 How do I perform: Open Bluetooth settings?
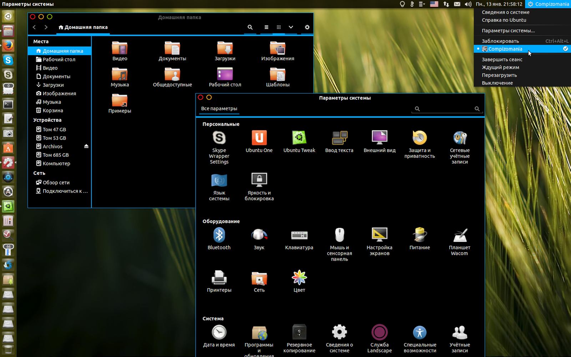(x=219, y=239)
